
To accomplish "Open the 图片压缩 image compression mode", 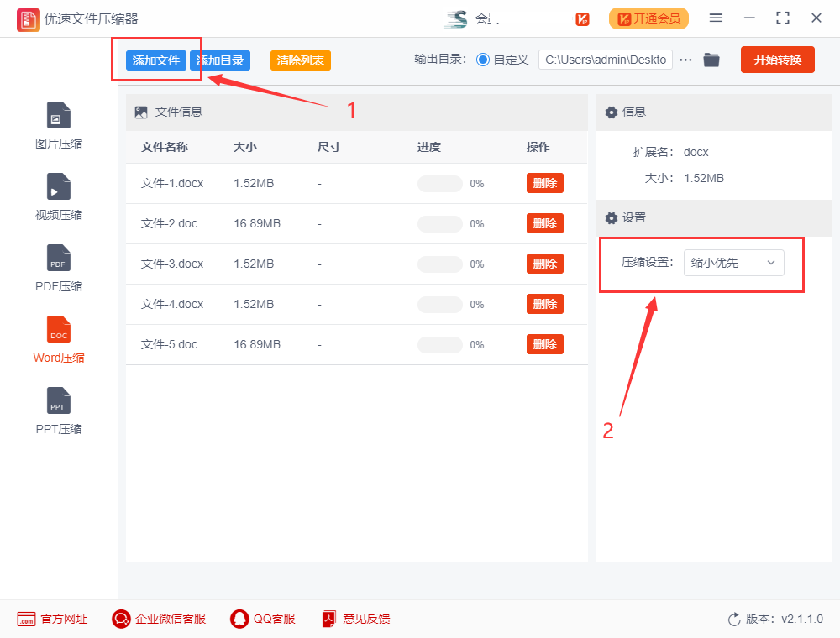I will pyautogui.click(x=59, y=126).
